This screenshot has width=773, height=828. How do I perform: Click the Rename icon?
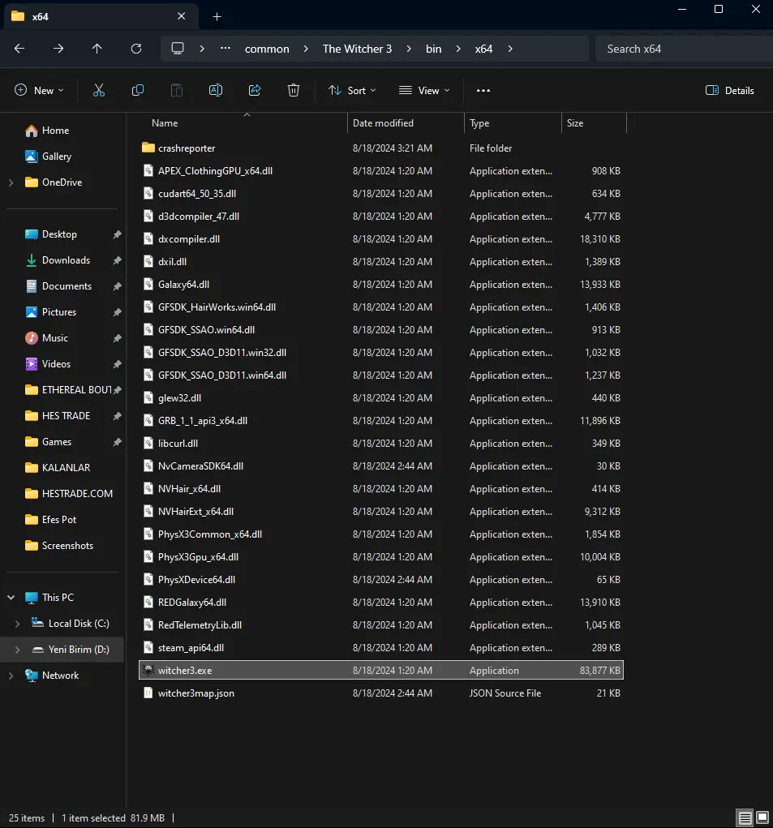click(x=216, y=90)
